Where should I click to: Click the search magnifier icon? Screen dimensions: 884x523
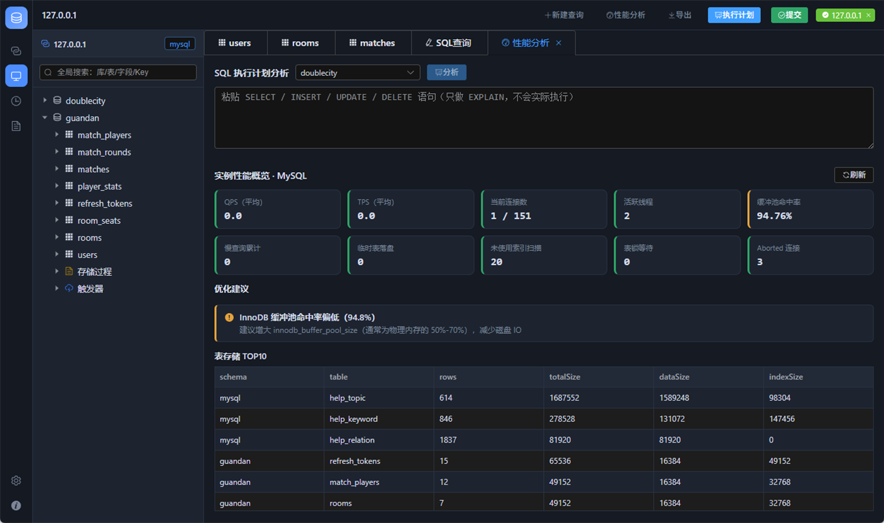click(49, 72)
